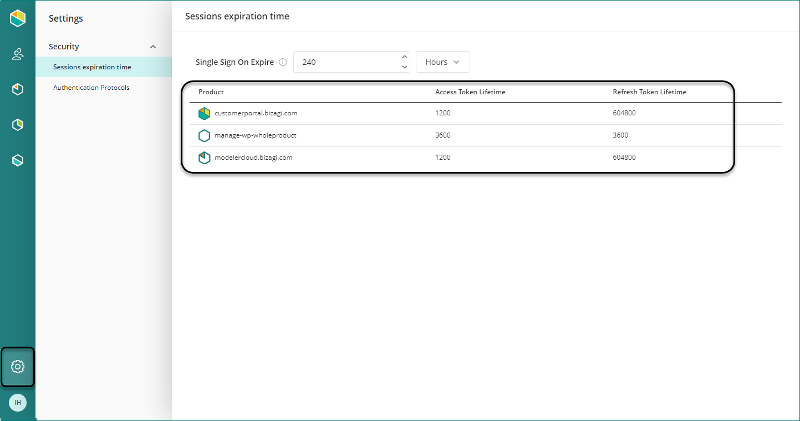Open the settings gear icon
800x421 pixels.
coord(18,367)
